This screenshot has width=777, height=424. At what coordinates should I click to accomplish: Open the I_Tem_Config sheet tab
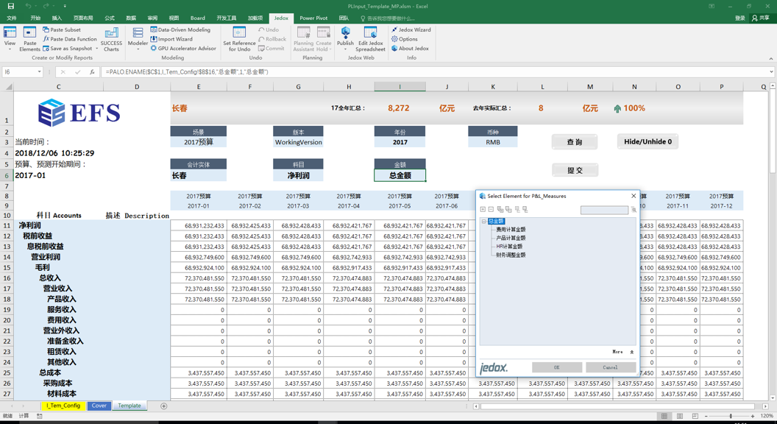63,406
